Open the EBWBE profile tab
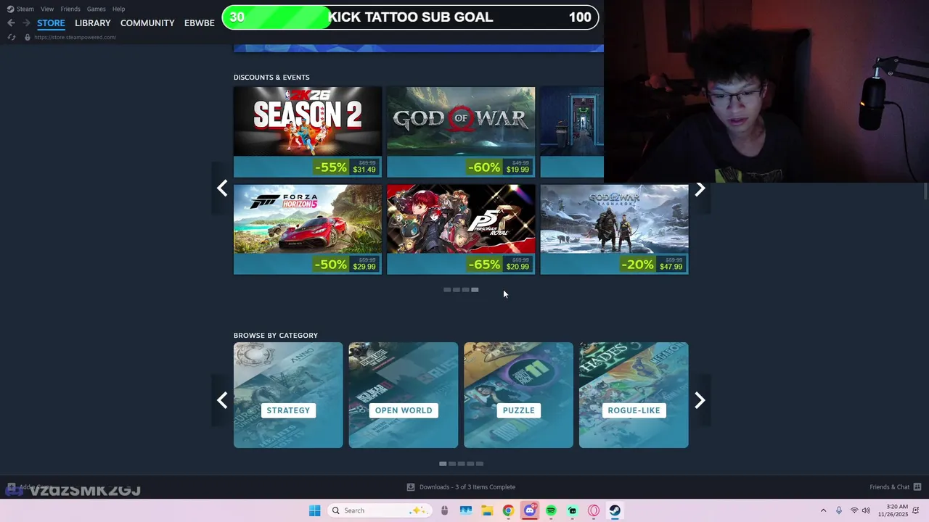Viewport: 929px width, 522px height. tap(200, 23)
